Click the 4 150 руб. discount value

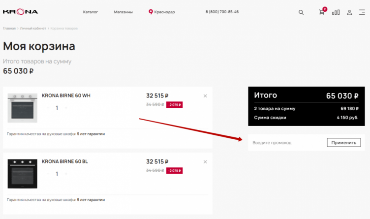347,118
